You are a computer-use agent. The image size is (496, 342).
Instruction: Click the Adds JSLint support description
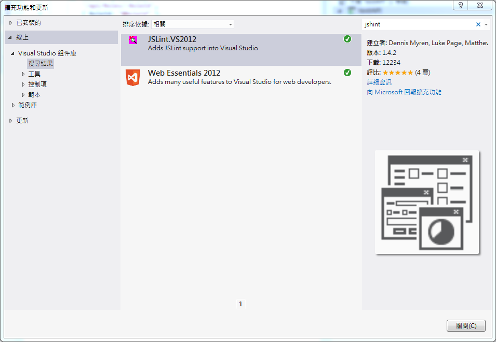(x=203, y=48)
